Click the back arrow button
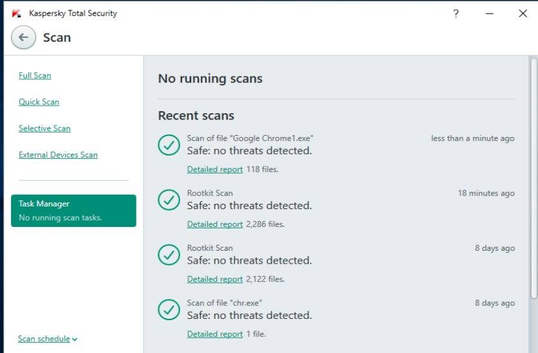538x353 pixels. click(x=23, y=37)
